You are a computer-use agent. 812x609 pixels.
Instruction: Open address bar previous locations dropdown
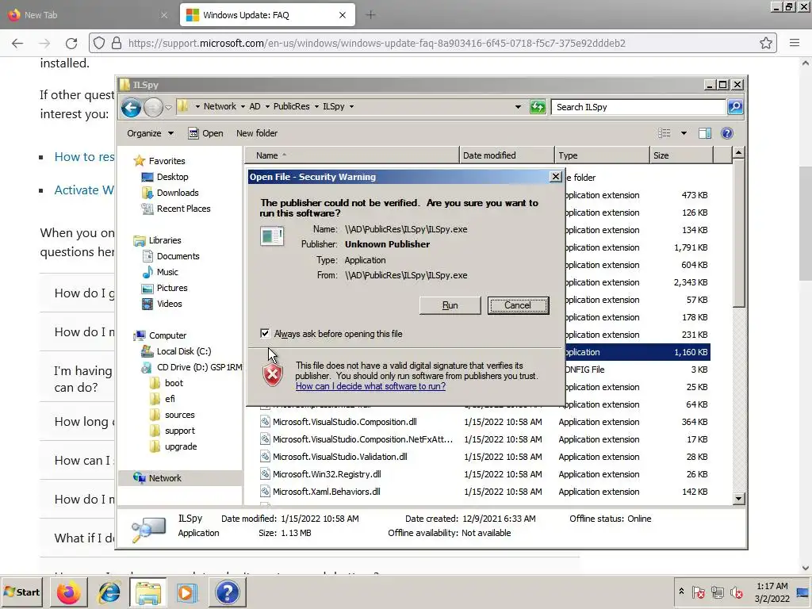(x=518, y=107)
